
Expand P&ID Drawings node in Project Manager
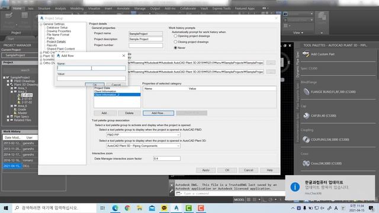point(8,81)
